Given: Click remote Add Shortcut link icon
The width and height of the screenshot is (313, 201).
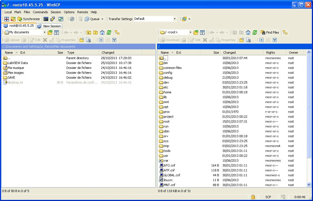Looking at the screenshot, I should coord(248,40).
